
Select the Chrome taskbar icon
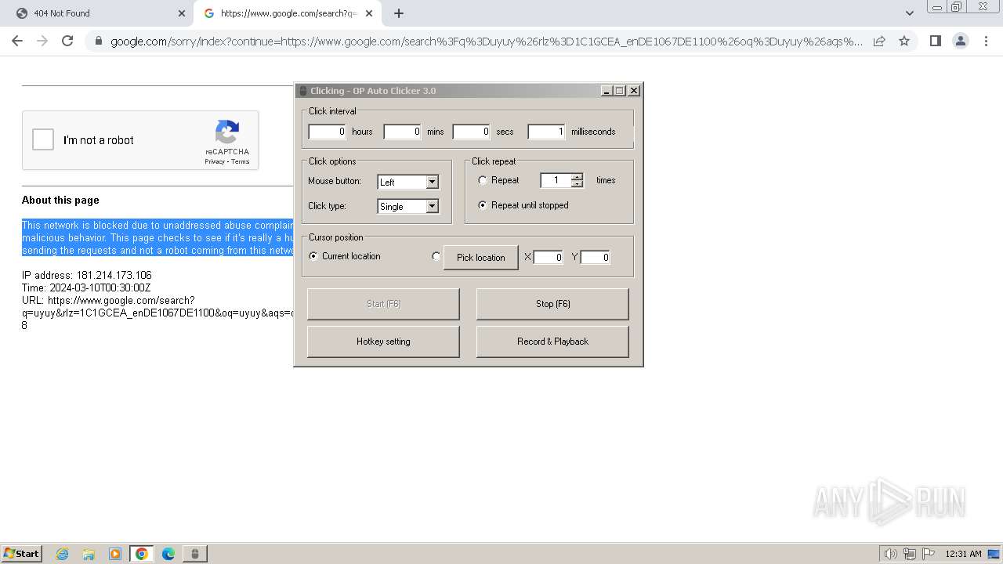[x=142, y=554]
